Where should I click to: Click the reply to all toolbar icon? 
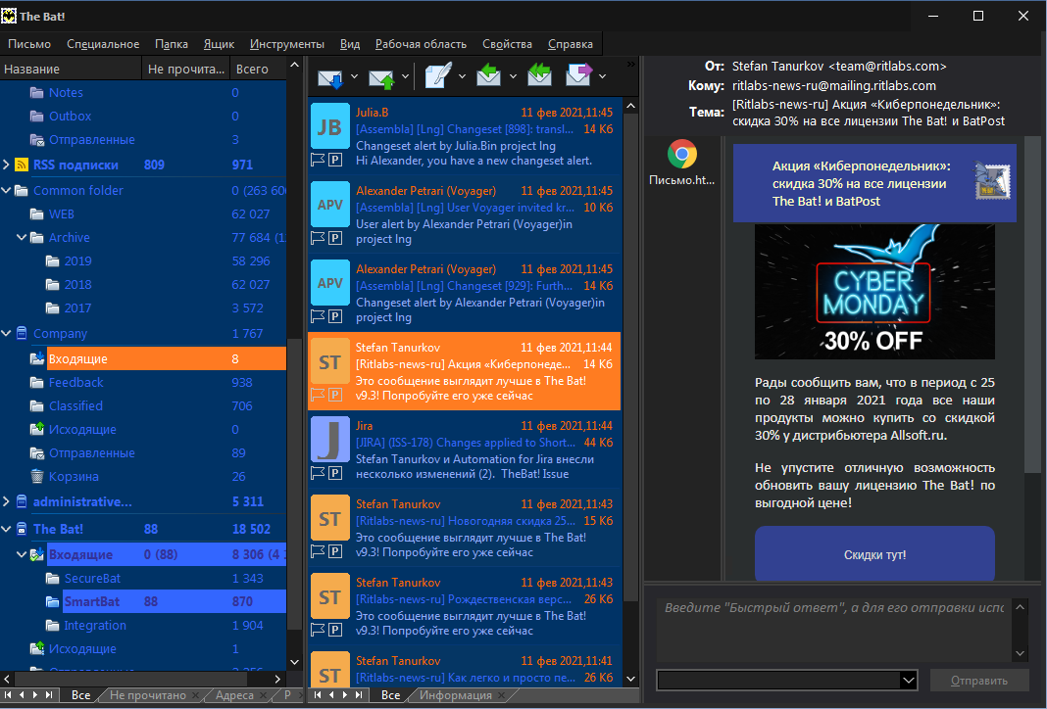point(539,75)
